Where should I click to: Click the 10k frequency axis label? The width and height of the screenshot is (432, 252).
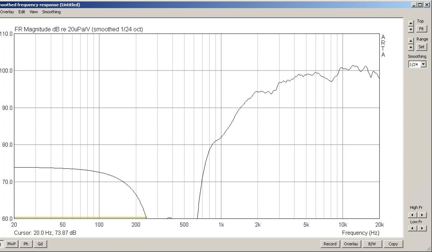click(343, 225)
